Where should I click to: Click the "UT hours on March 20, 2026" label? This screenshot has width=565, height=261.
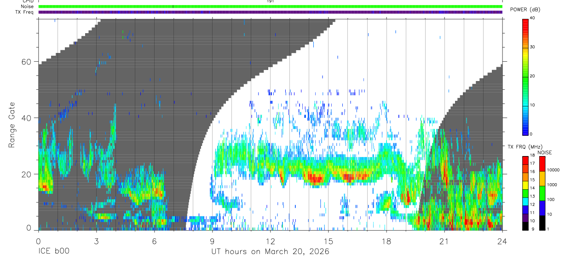(270, 252)
